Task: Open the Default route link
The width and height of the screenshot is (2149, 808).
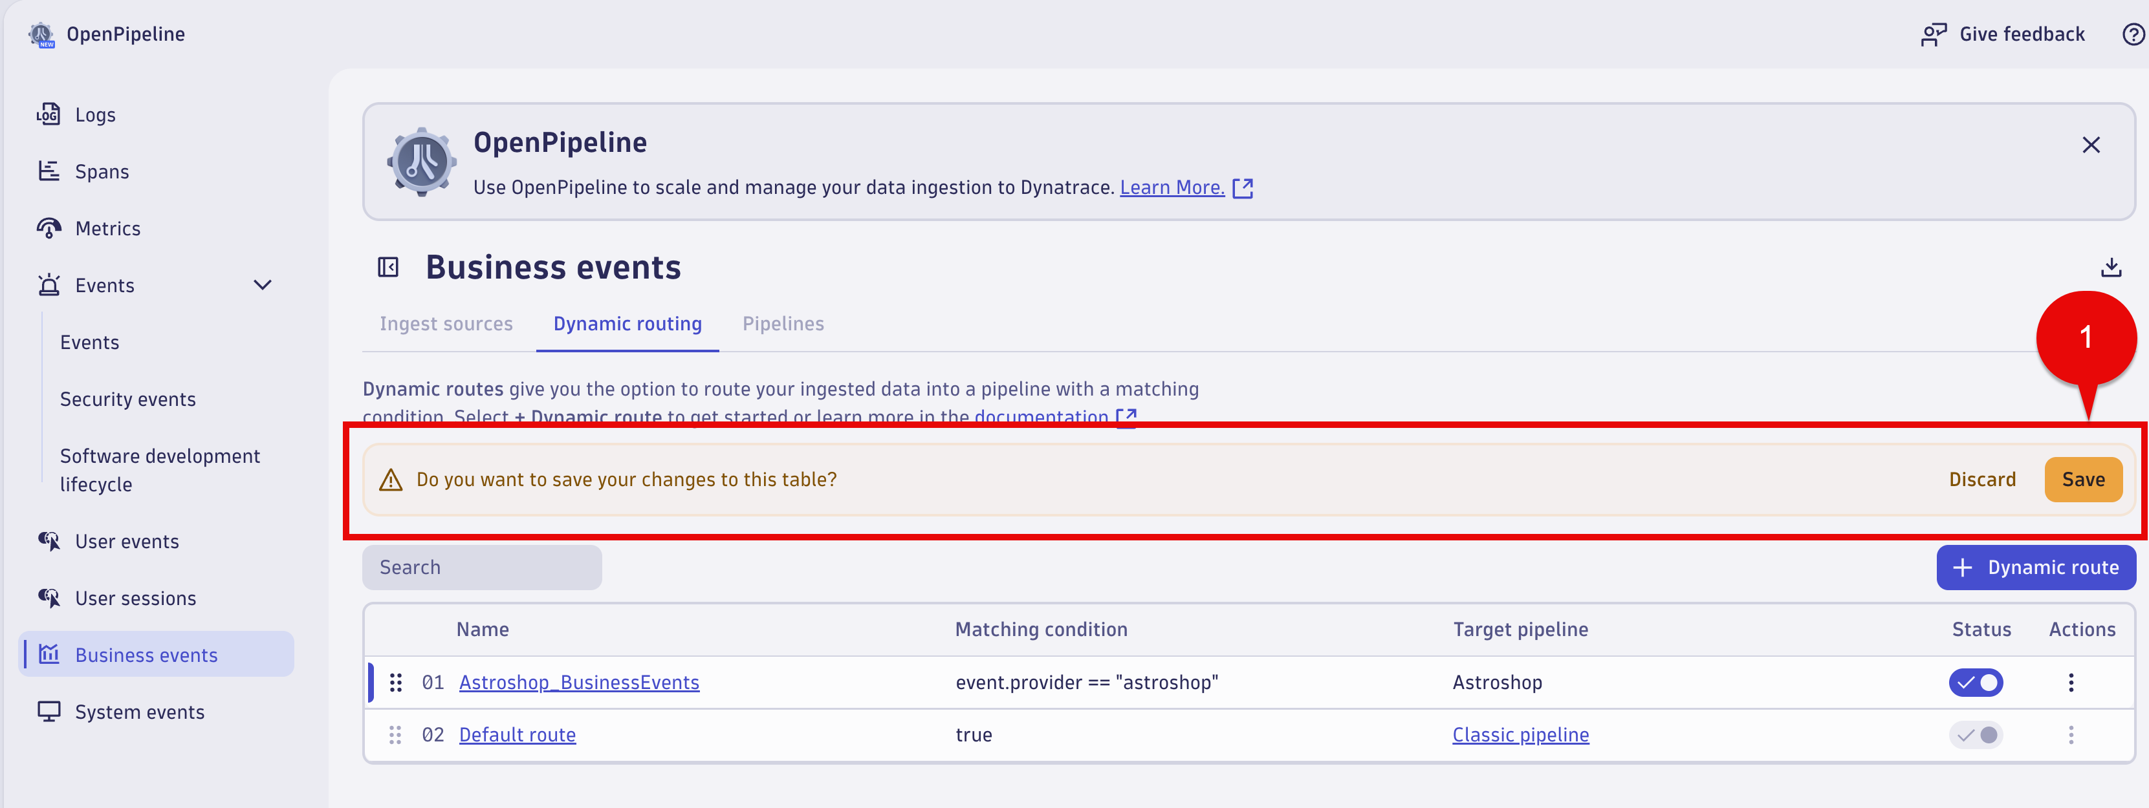Action: (518, 734)
